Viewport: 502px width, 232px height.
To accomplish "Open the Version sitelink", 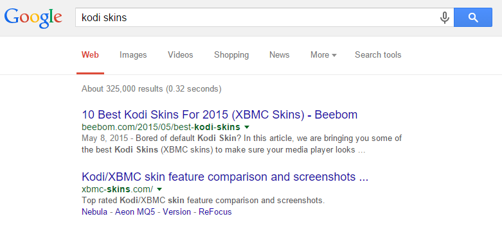I will pyautogui.click(x=177, y=211).
